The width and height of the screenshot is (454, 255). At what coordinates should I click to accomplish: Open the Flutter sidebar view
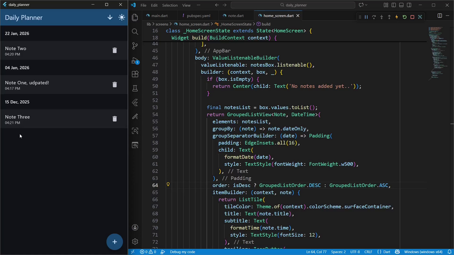135,102
